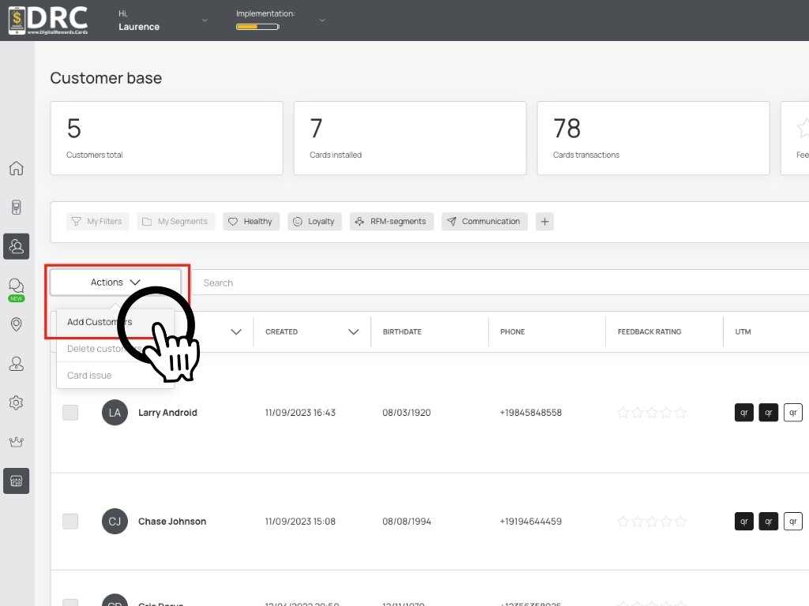Image resolution: width=809 pixels, height=606 pixels.
Task: Click the Implementation progress bar
Action: pyautogui.click(x=258, y=27)
